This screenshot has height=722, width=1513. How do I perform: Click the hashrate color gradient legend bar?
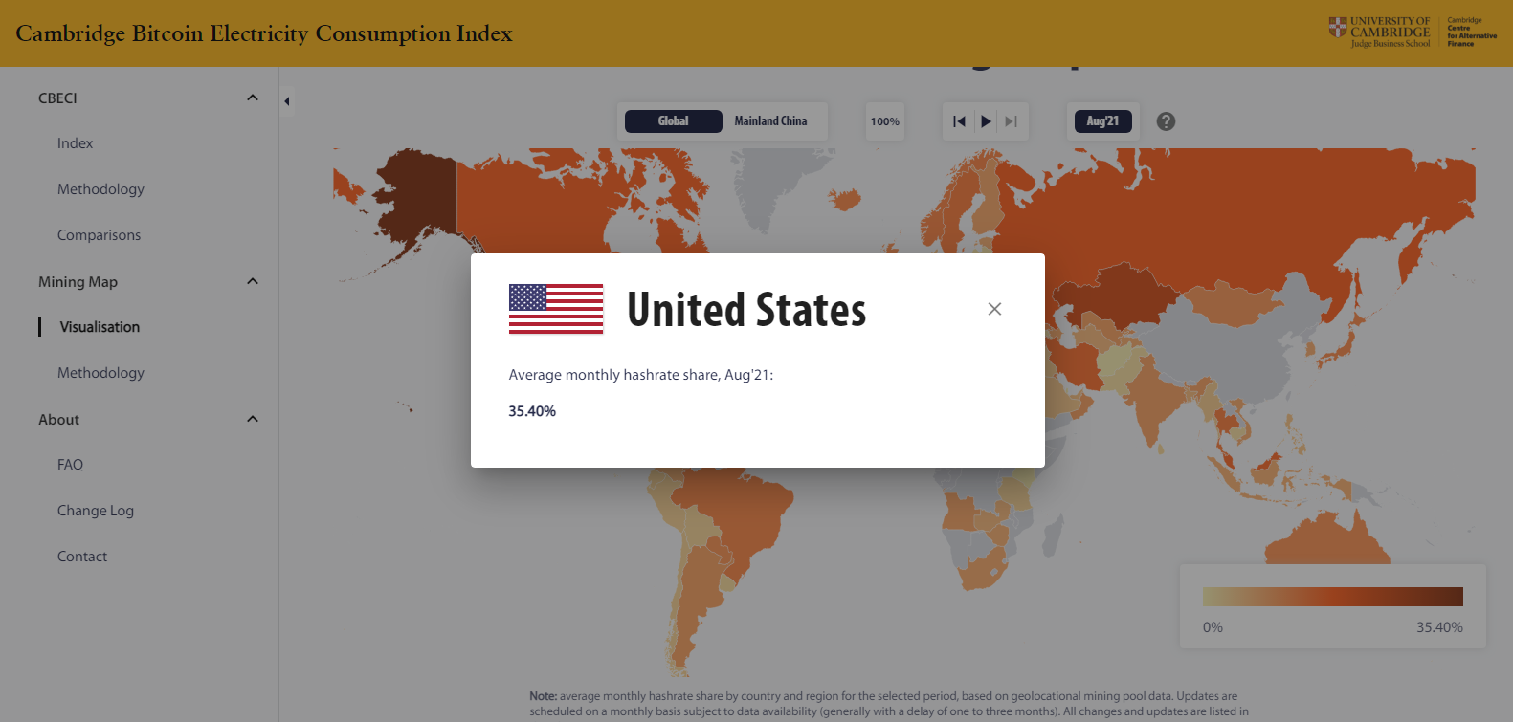[1332, 597]
